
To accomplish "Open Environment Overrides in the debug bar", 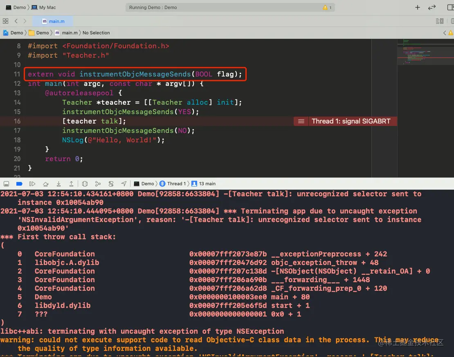I will click(x=111, y=184).
